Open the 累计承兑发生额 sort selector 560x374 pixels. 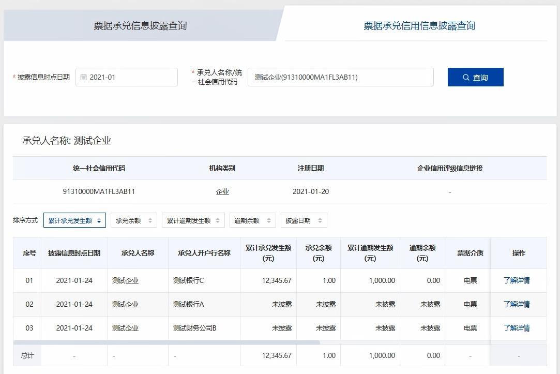point(74,219)
